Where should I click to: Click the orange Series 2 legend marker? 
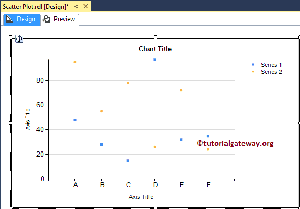click(253, 72)
